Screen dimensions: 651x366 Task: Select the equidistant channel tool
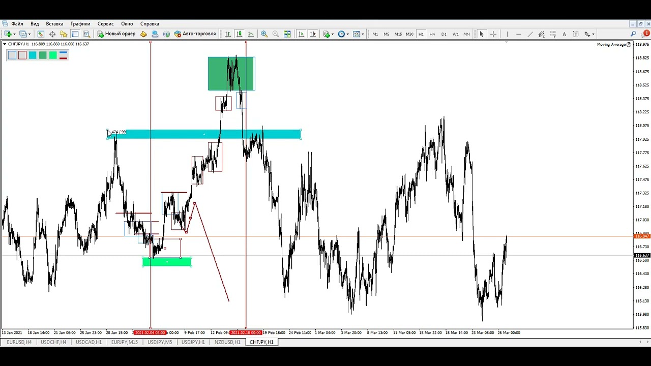click(x=541, y=34)
